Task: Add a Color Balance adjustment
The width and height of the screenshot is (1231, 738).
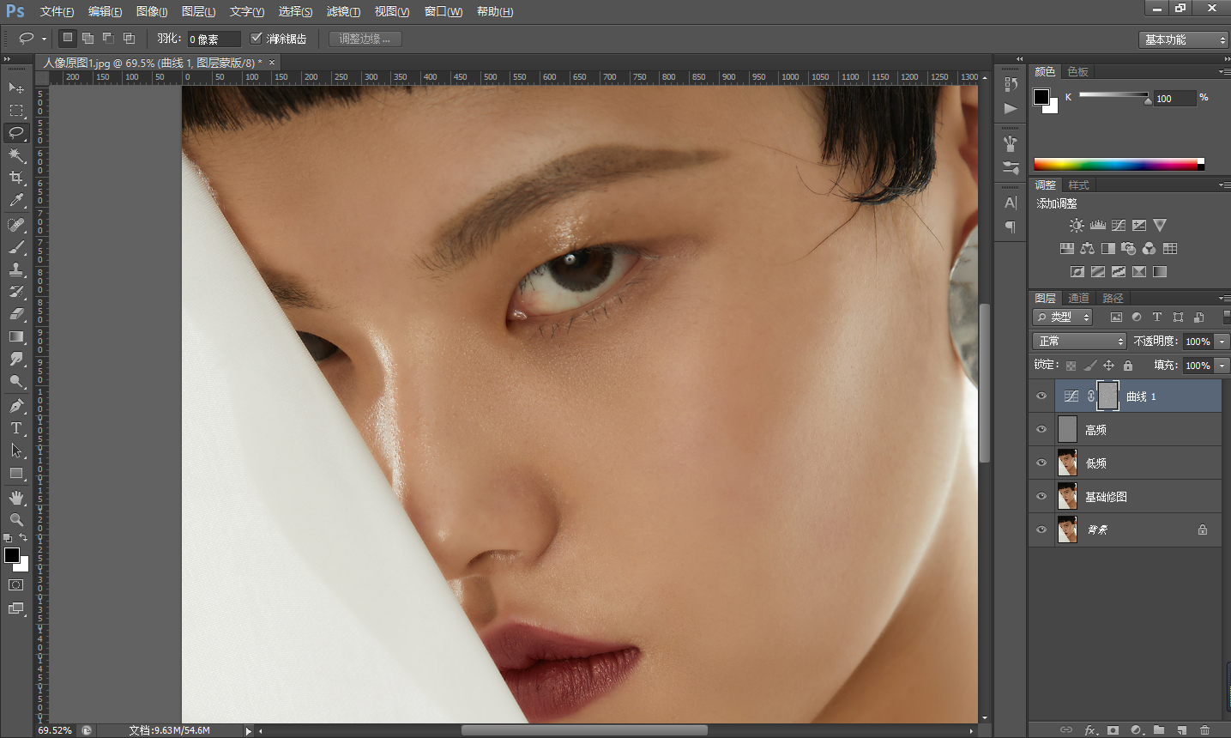Action: [1087, 249]
